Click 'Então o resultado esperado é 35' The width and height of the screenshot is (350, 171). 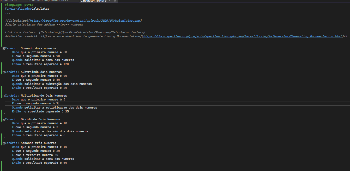click(40, 111)
